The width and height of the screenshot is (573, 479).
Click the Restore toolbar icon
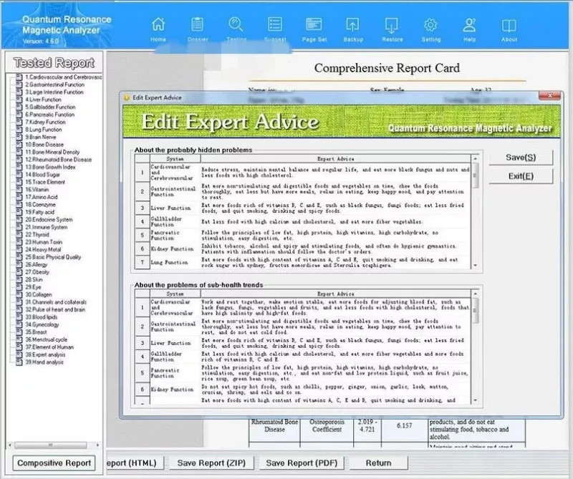point(392,24)
